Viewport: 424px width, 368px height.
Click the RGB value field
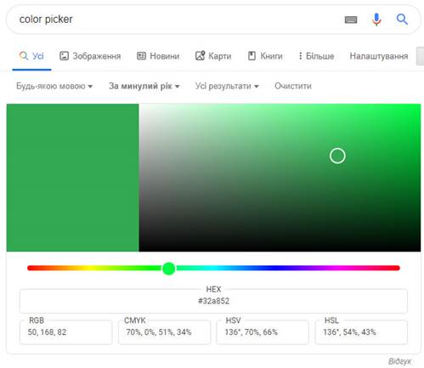(x=65, y=331)
